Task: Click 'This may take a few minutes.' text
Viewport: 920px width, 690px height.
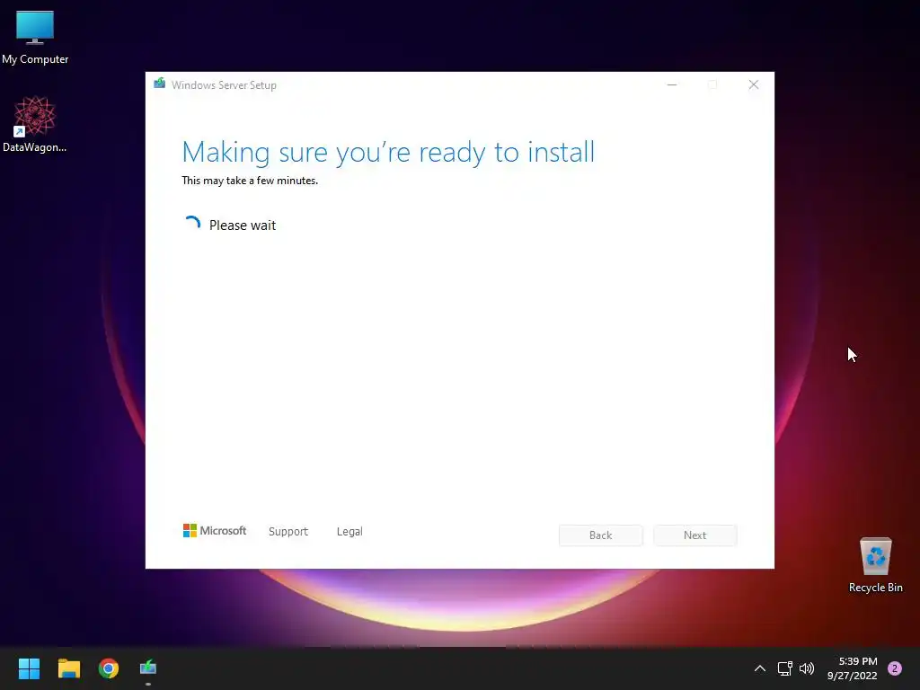Action: click(250, 181)
